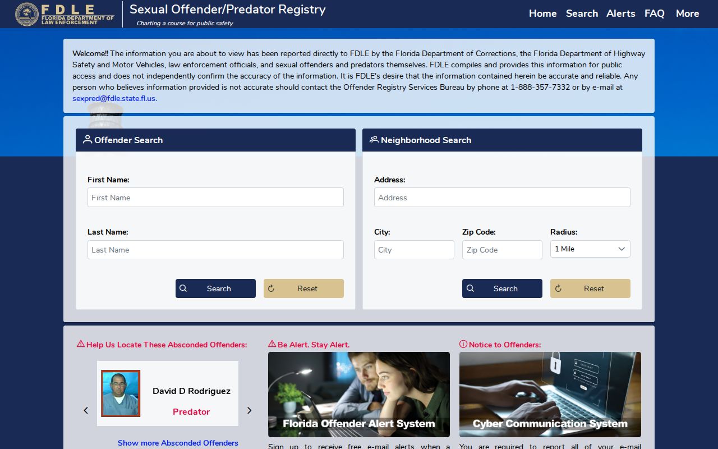This screenshot has height=449, width=718.
Task: Click info icon beside Notice to Offenders
Action: 463,344
